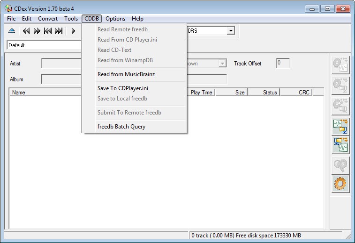This screenshot has width=355, height=243.
Task: Select freedb Batch Query
Action: [135, 127]
